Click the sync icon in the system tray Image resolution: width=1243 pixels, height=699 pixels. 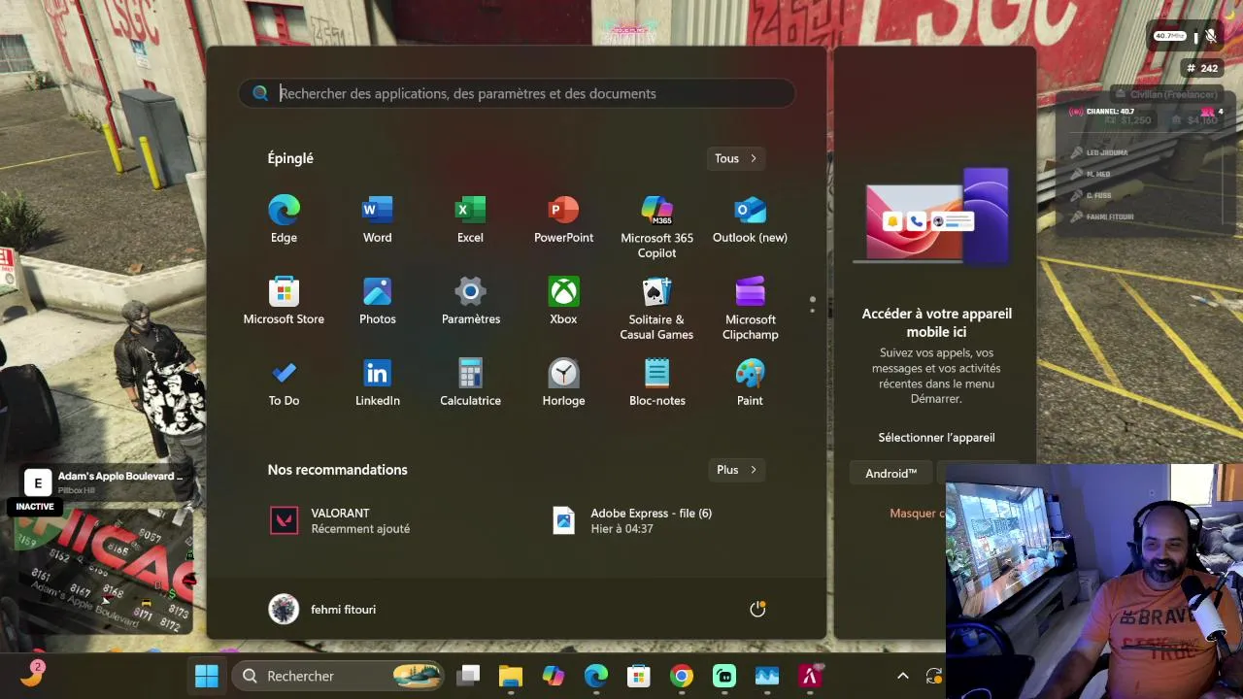pyautogui.click(x=934, y=676)
